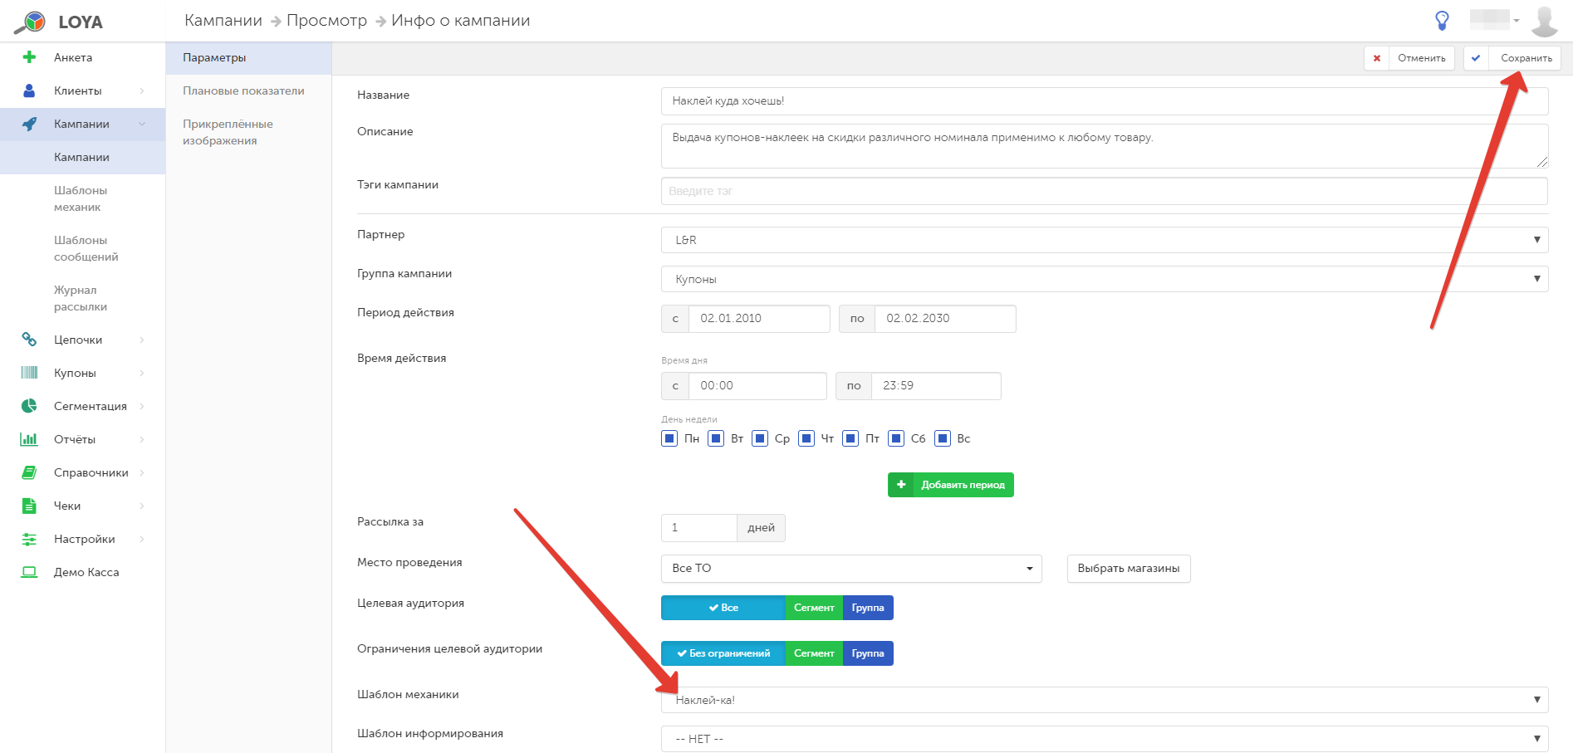
Task: Click the end time 23:59 field
Action: point(936,386)
